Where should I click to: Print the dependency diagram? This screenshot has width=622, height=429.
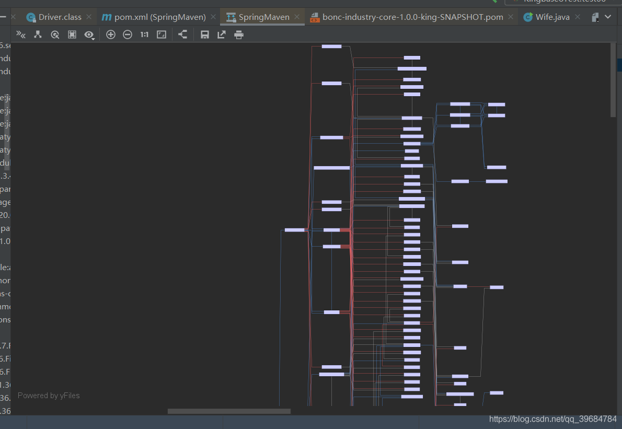239,35
